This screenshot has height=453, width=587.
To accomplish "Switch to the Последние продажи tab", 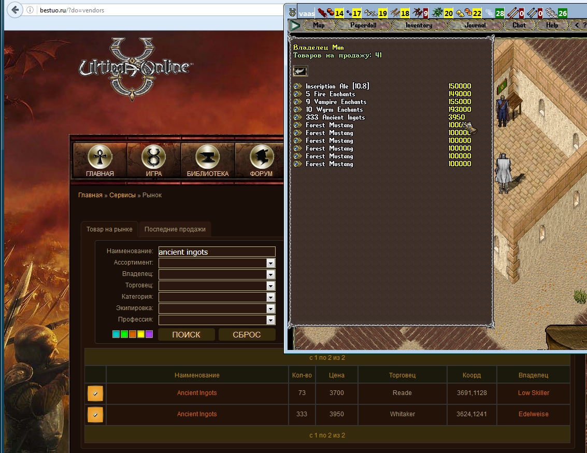I will 175,229.
